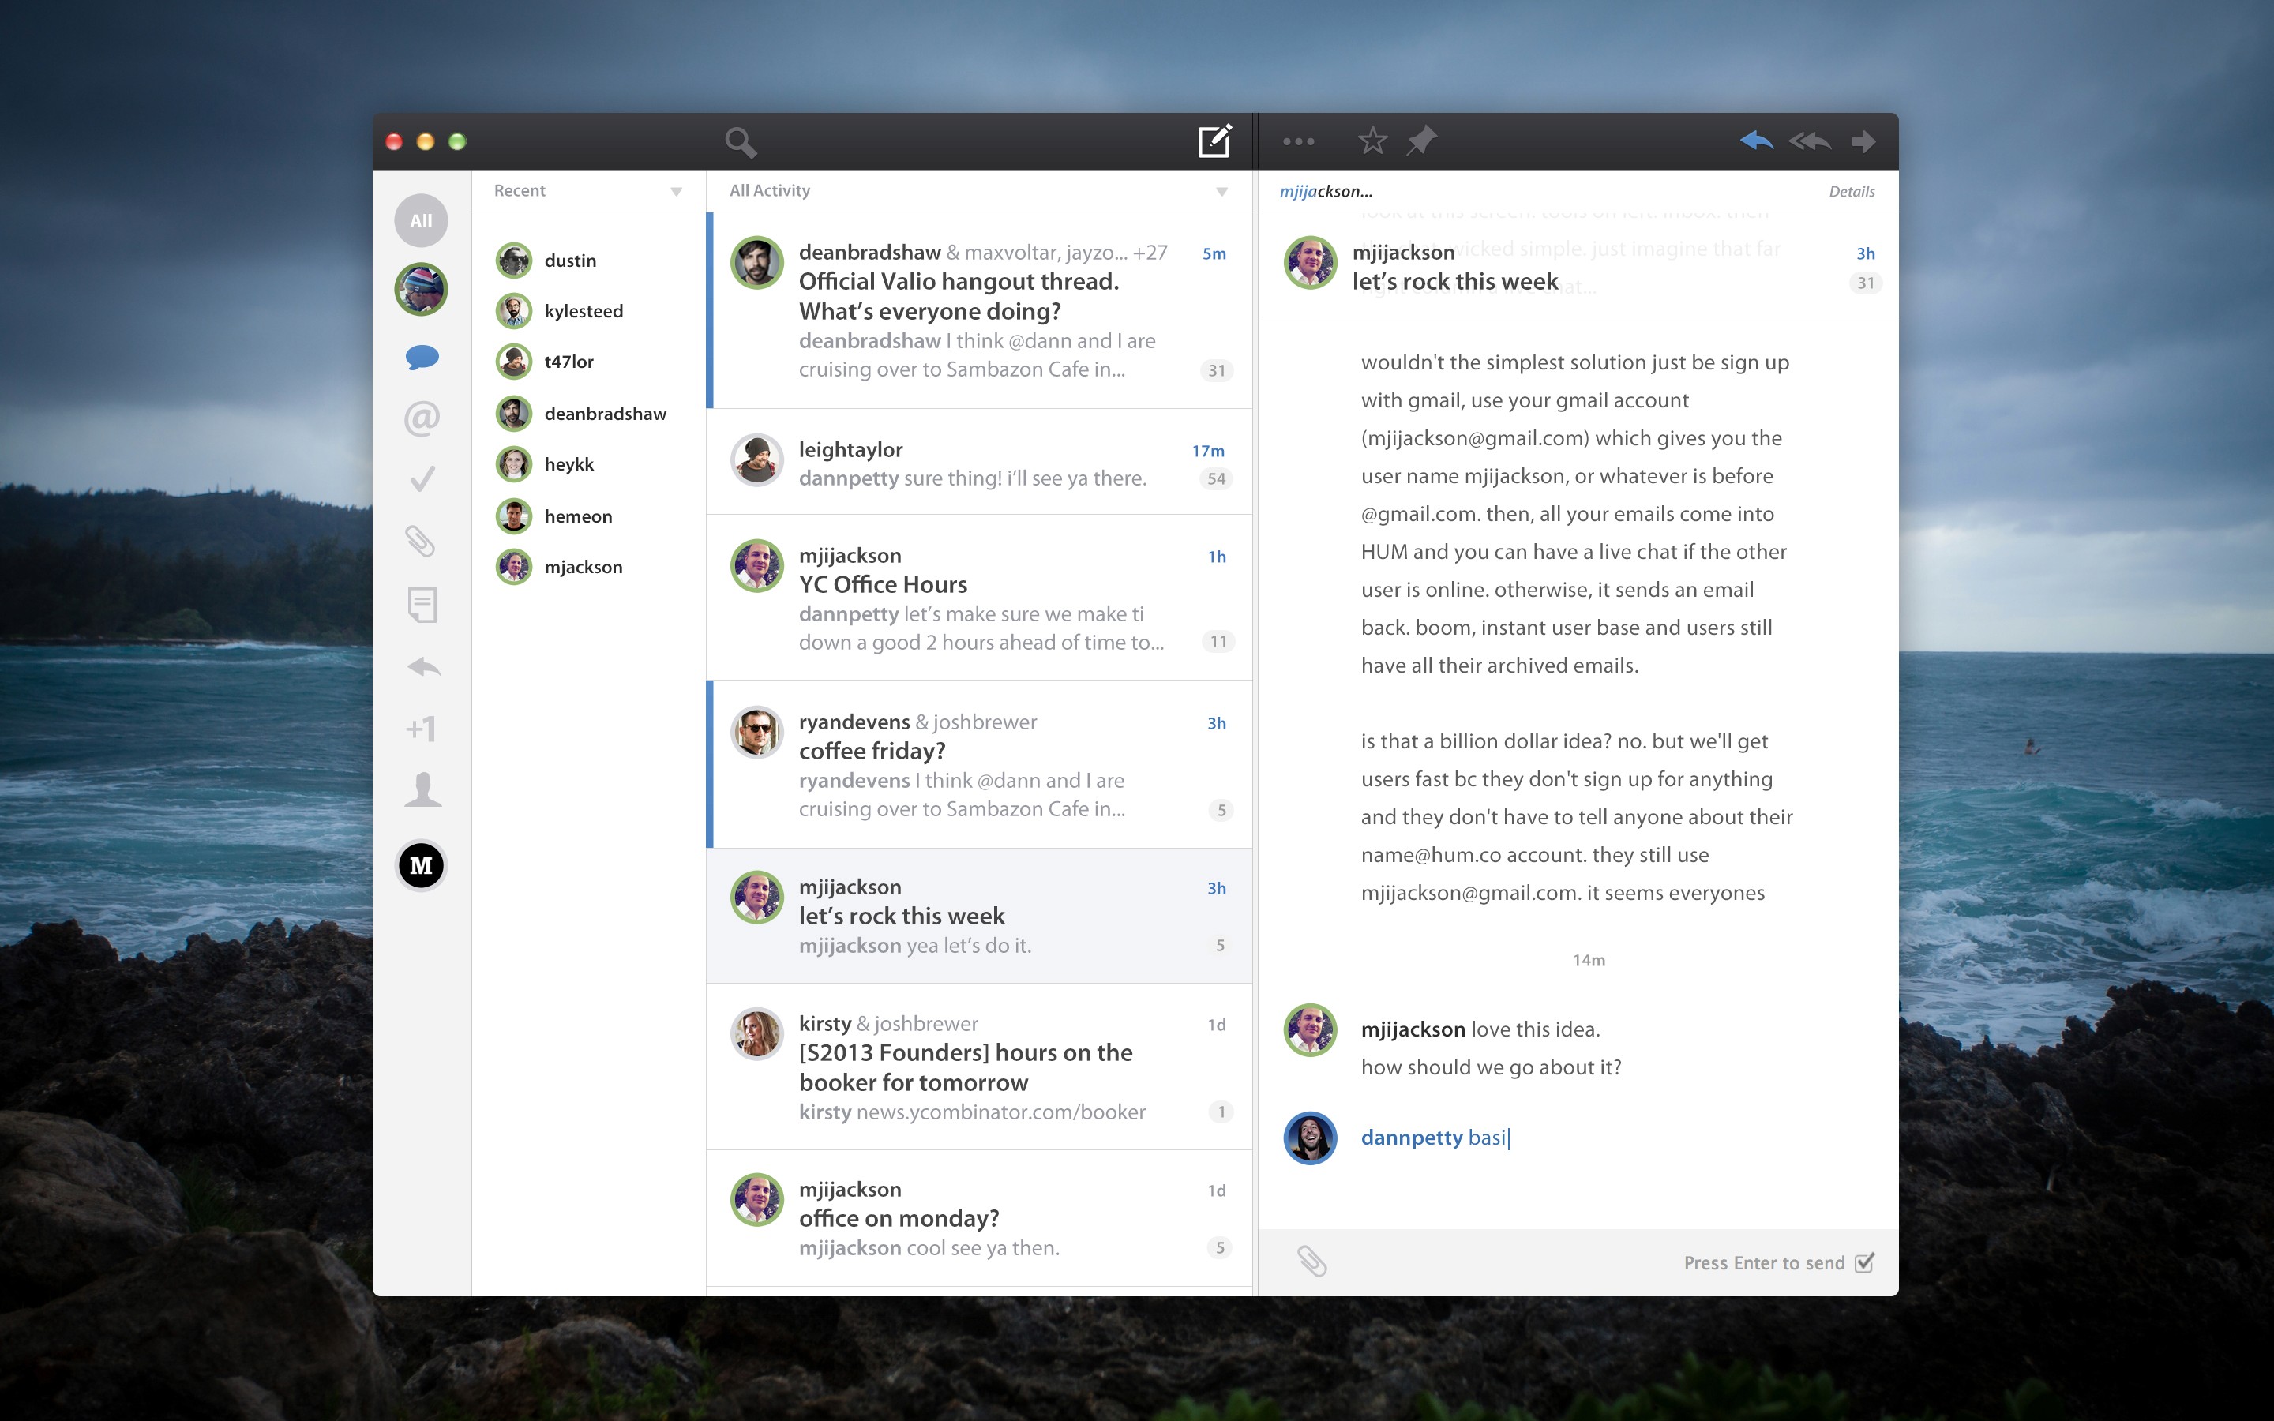This screenshot has width=2274, height=1421.
Task: Select the All filter circle in sidebar
Action: [x=421, y=221]
